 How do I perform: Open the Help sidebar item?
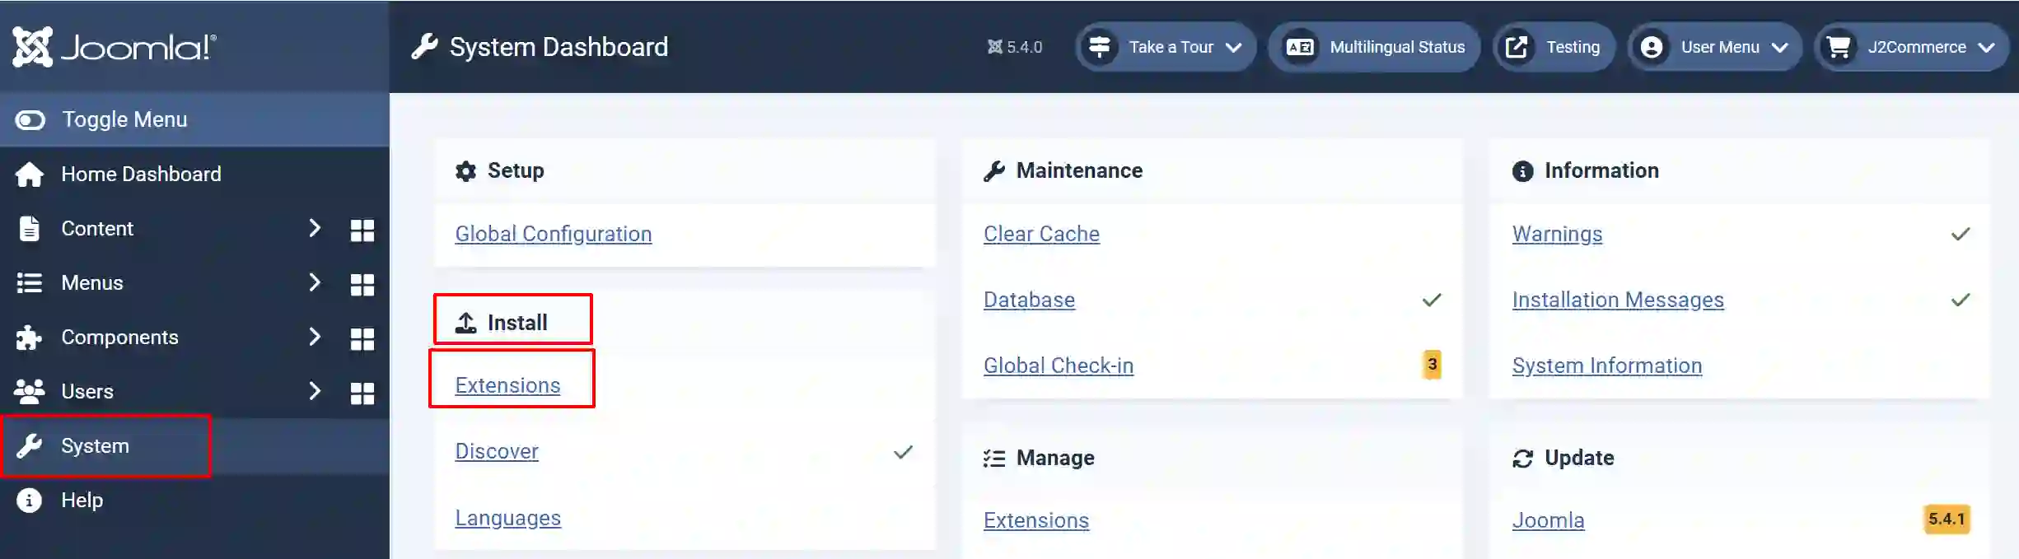[82, 500]
